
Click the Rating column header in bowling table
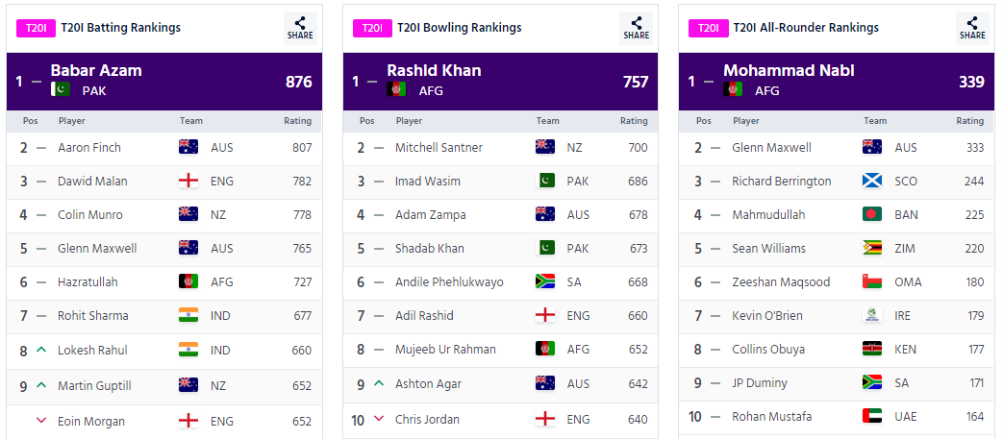[634, 121]
